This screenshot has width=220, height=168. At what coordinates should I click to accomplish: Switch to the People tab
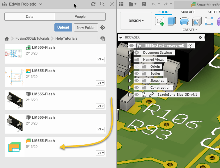(80, 17)
